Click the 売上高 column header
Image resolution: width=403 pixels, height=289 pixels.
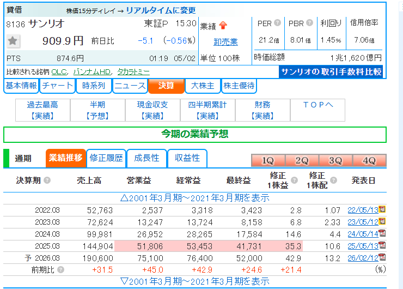[89, 180]
